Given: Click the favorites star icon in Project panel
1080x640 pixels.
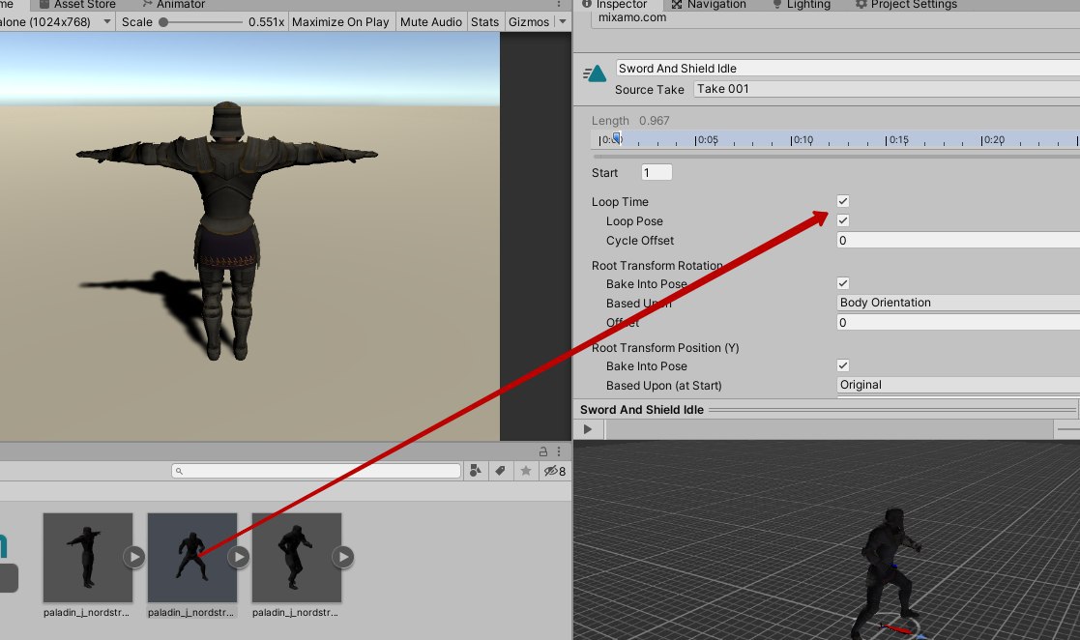Looking at the screenshot, I should click(x=526, y=471).
